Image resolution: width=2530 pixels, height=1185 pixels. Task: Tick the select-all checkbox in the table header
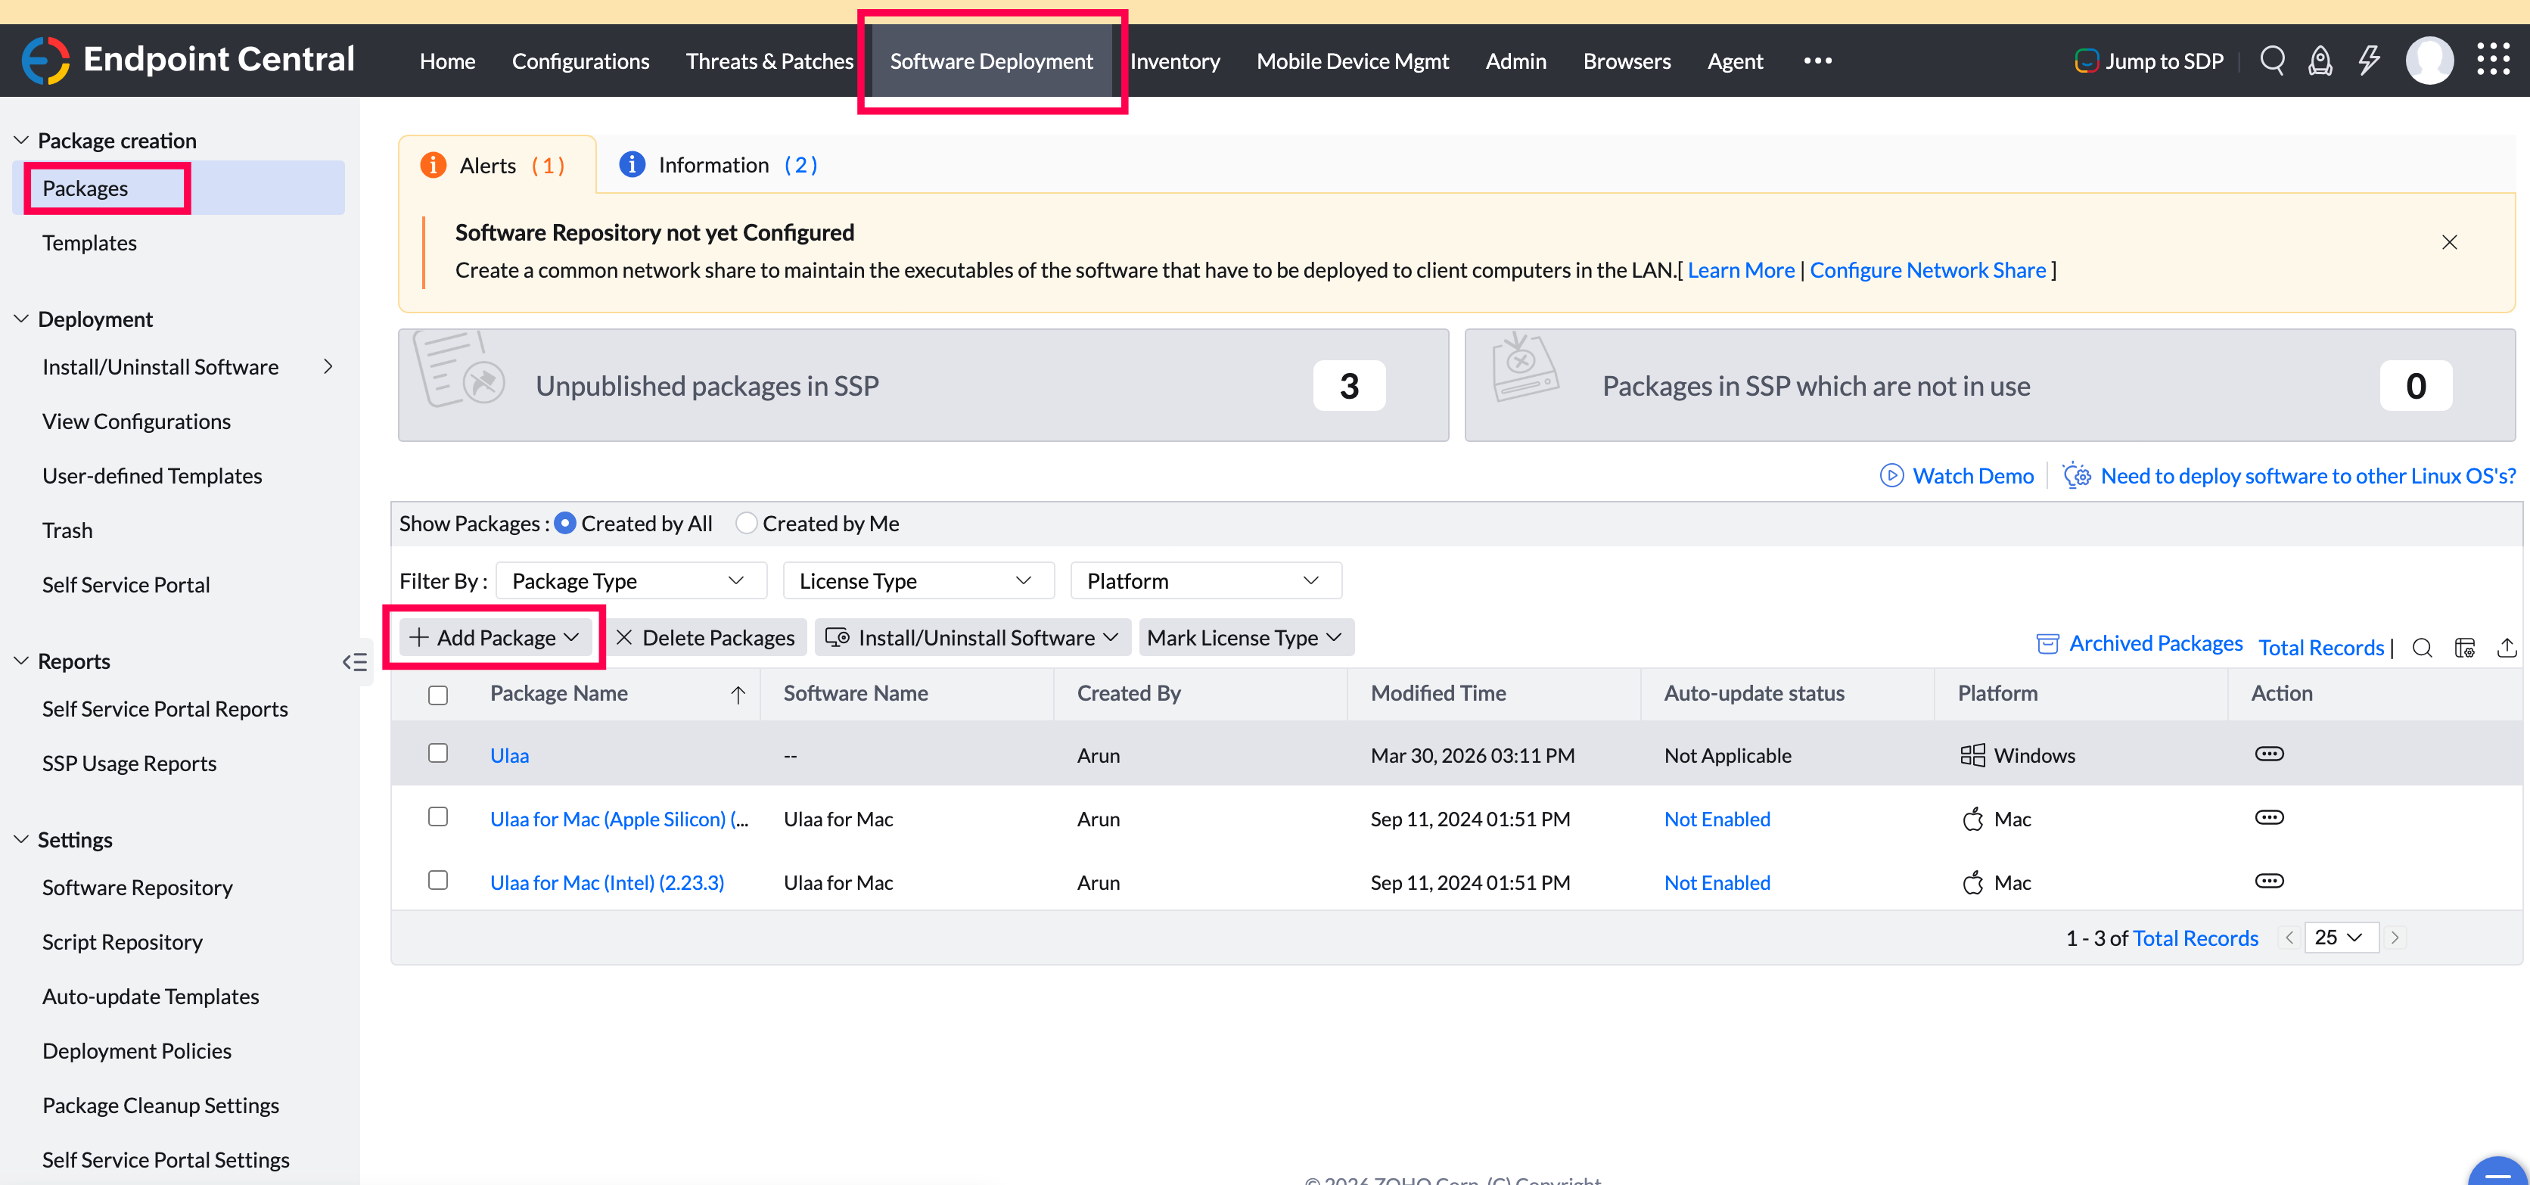438,695
